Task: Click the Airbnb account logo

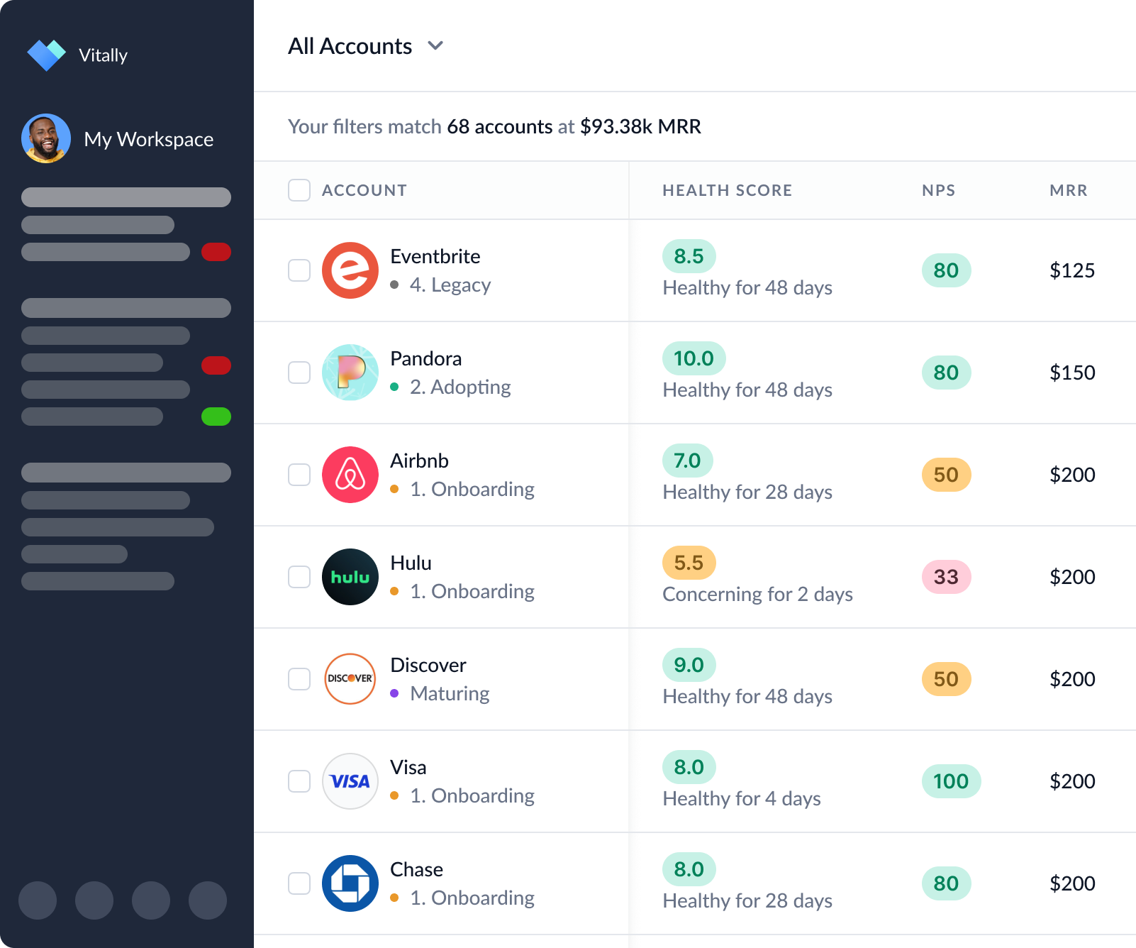Action: coord(350,475)
